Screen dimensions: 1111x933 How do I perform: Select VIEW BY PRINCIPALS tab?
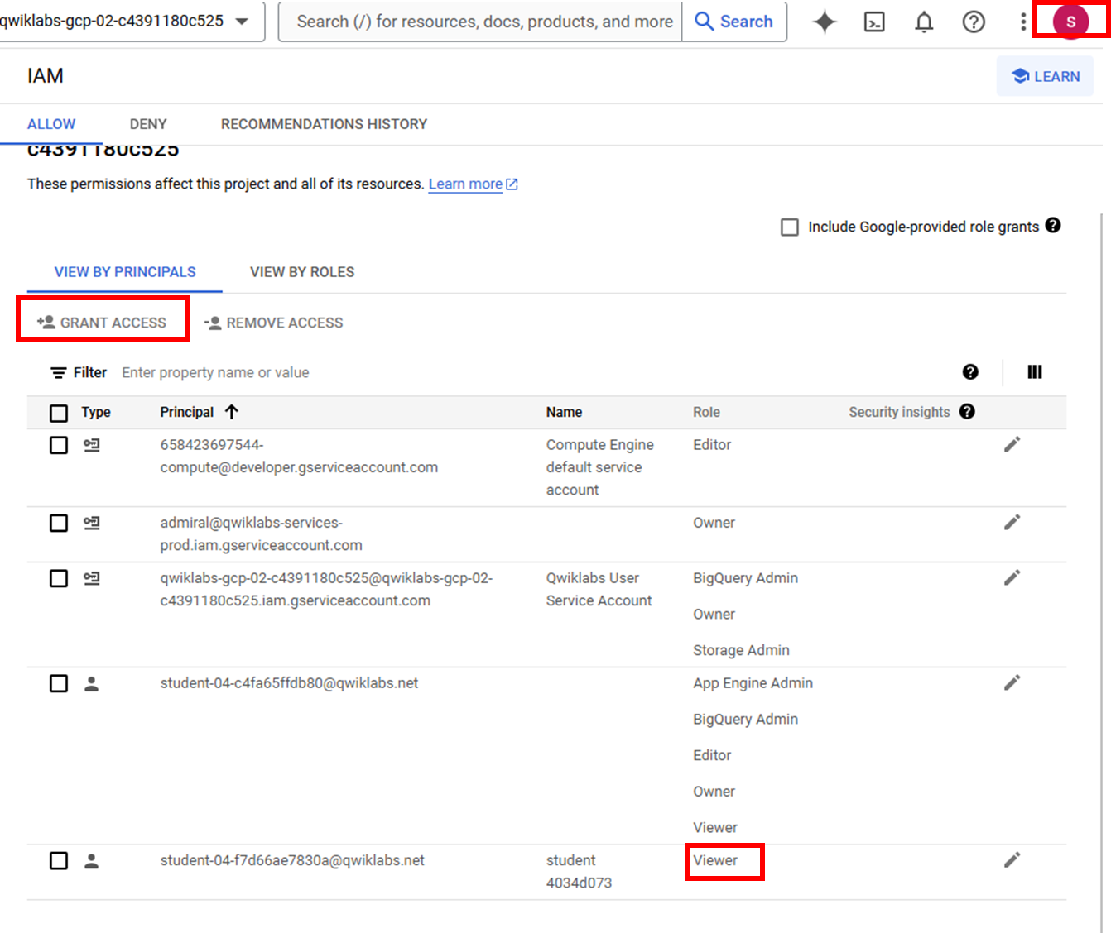[x=125, y=272]
